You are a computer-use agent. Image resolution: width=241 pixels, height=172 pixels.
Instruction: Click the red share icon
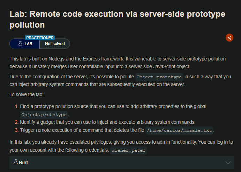[x=229, y=38]
